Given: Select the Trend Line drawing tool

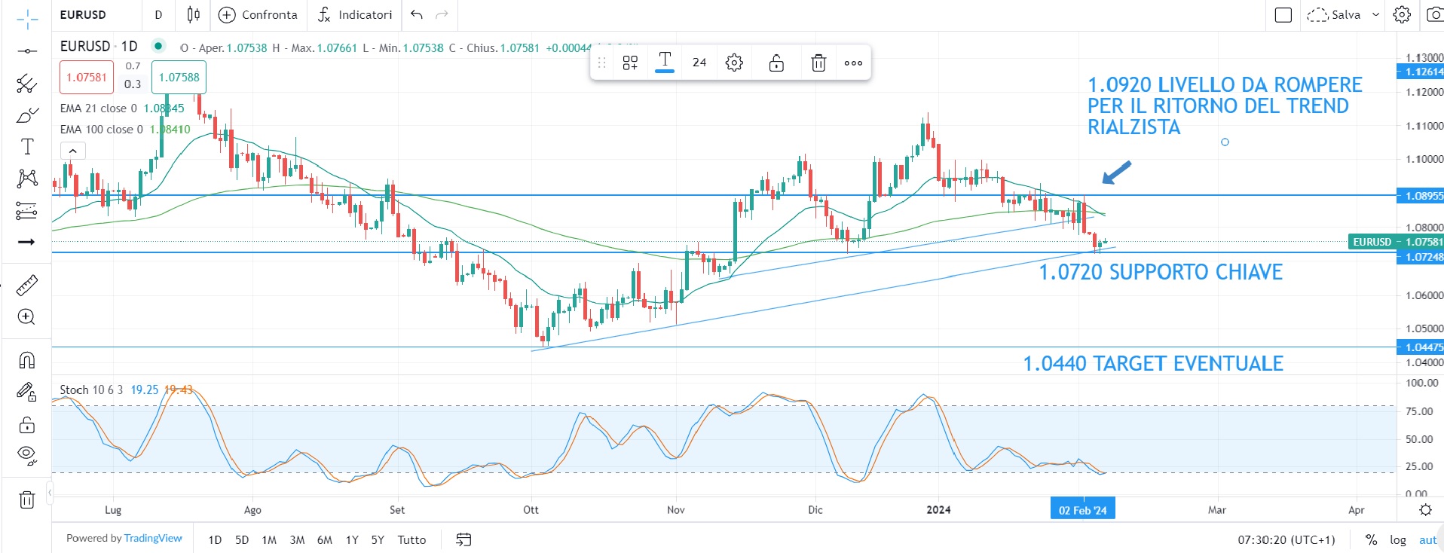Looking at the screenshot, I should (x=27, y=51).
